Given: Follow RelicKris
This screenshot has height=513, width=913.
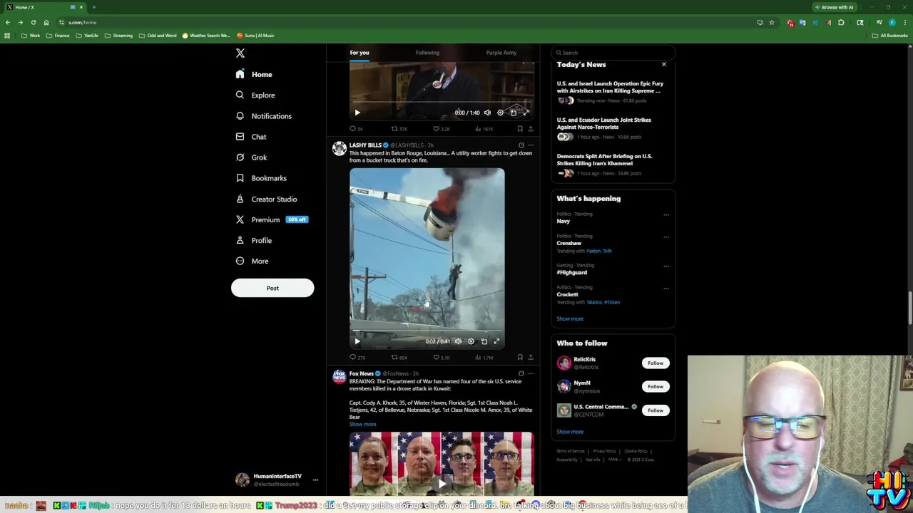Looking at the screenshot, I should (656, 363).
